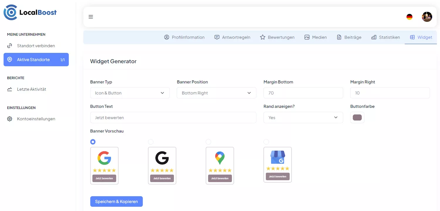Click Speichern & Kopieren button
This screenshot has width=440, height=211.
[116, 201]
